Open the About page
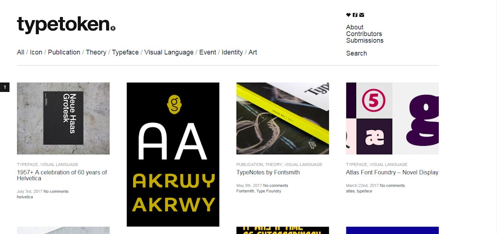 [x=355, y=27]
